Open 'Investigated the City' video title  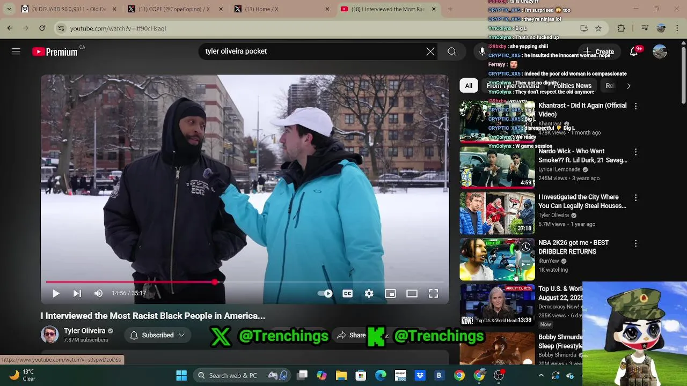pos(582,202)
